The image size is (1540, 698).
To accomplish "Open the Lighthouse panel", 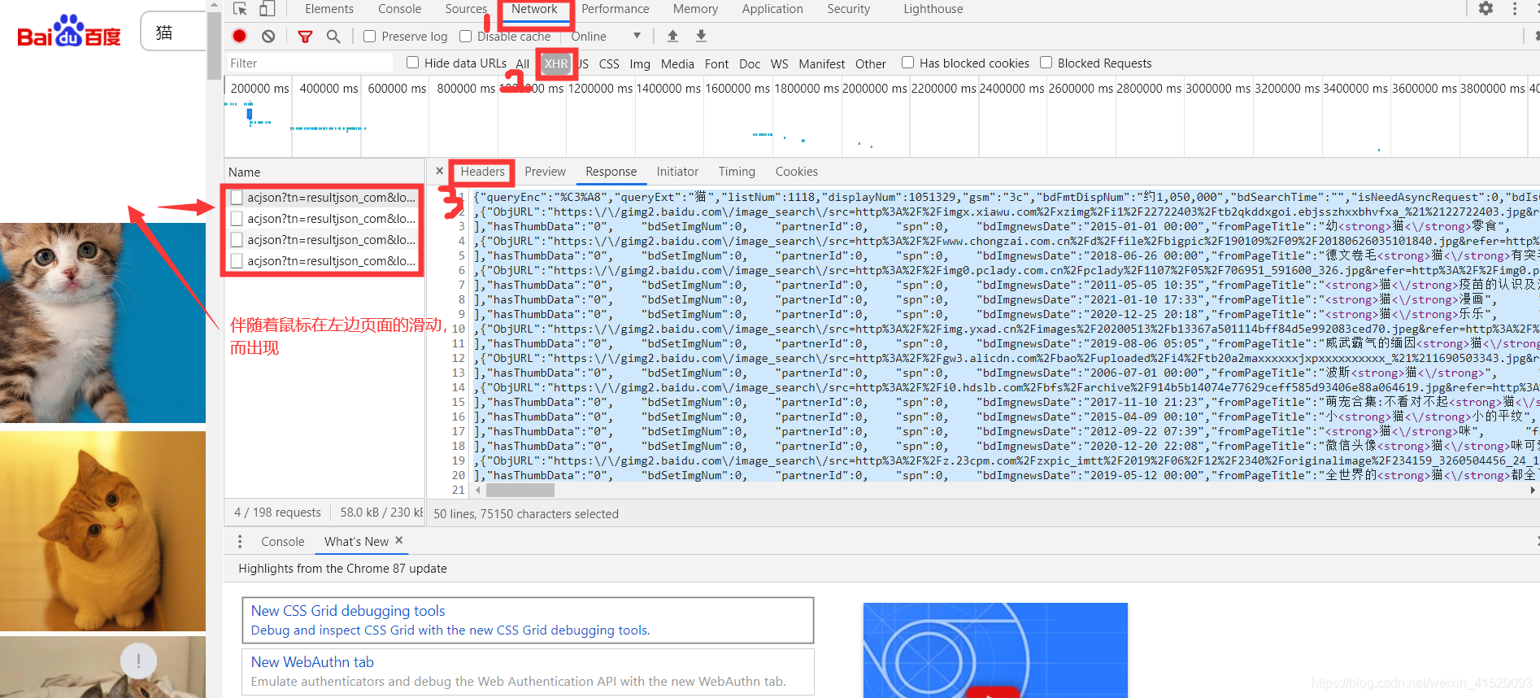I will pyautogui.click(x=933, y=9).
